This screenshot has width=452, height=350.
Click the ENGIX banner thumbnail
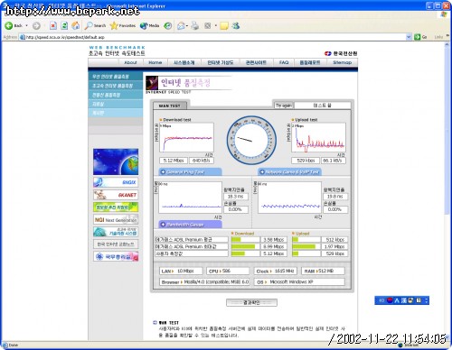pos(116,182)
